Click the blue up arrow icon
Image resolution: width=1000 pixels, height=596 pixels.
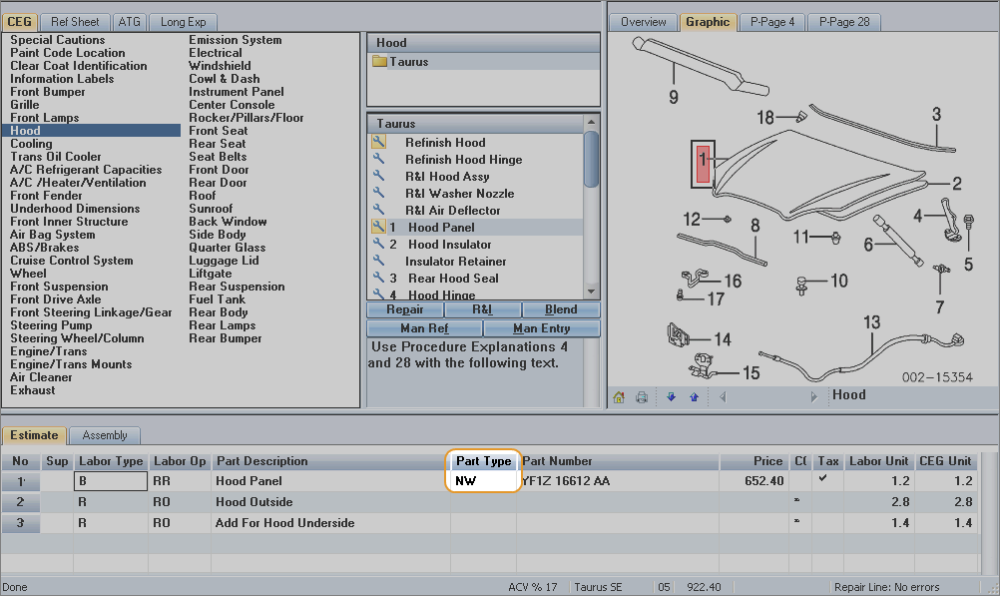click(694, 396)
